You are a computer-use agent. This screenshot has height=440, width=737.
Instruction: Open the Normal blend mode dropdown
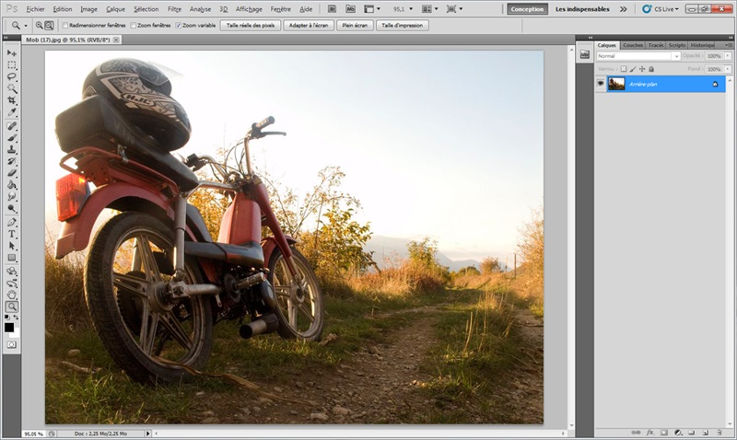click(x=638, y=56)
